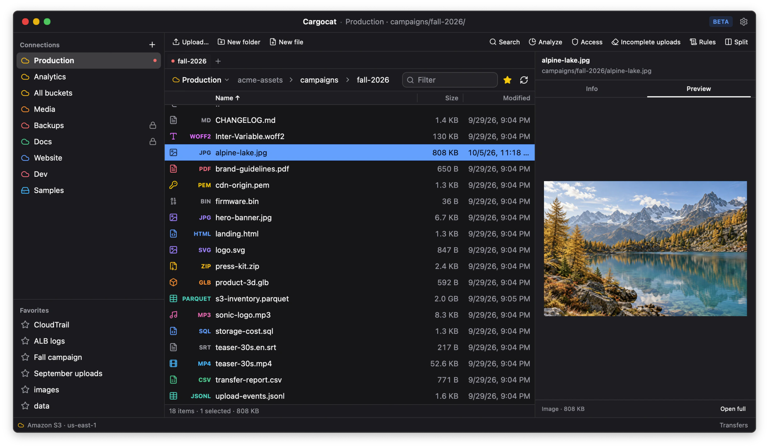Screen dimensions: 769x448
Task: Open the Website connection
Action: click(x=89, y=158)
